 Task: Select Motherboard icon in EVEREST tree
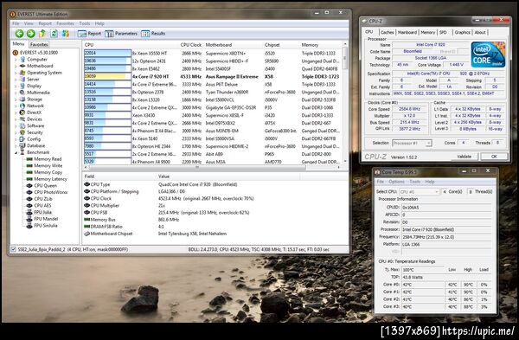click(22, 66)
